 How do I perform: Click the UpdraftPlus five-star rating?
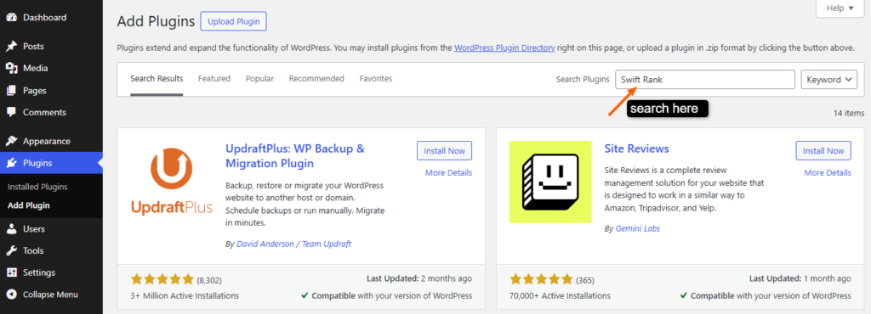pyautogui.click(x=162, y=279)
